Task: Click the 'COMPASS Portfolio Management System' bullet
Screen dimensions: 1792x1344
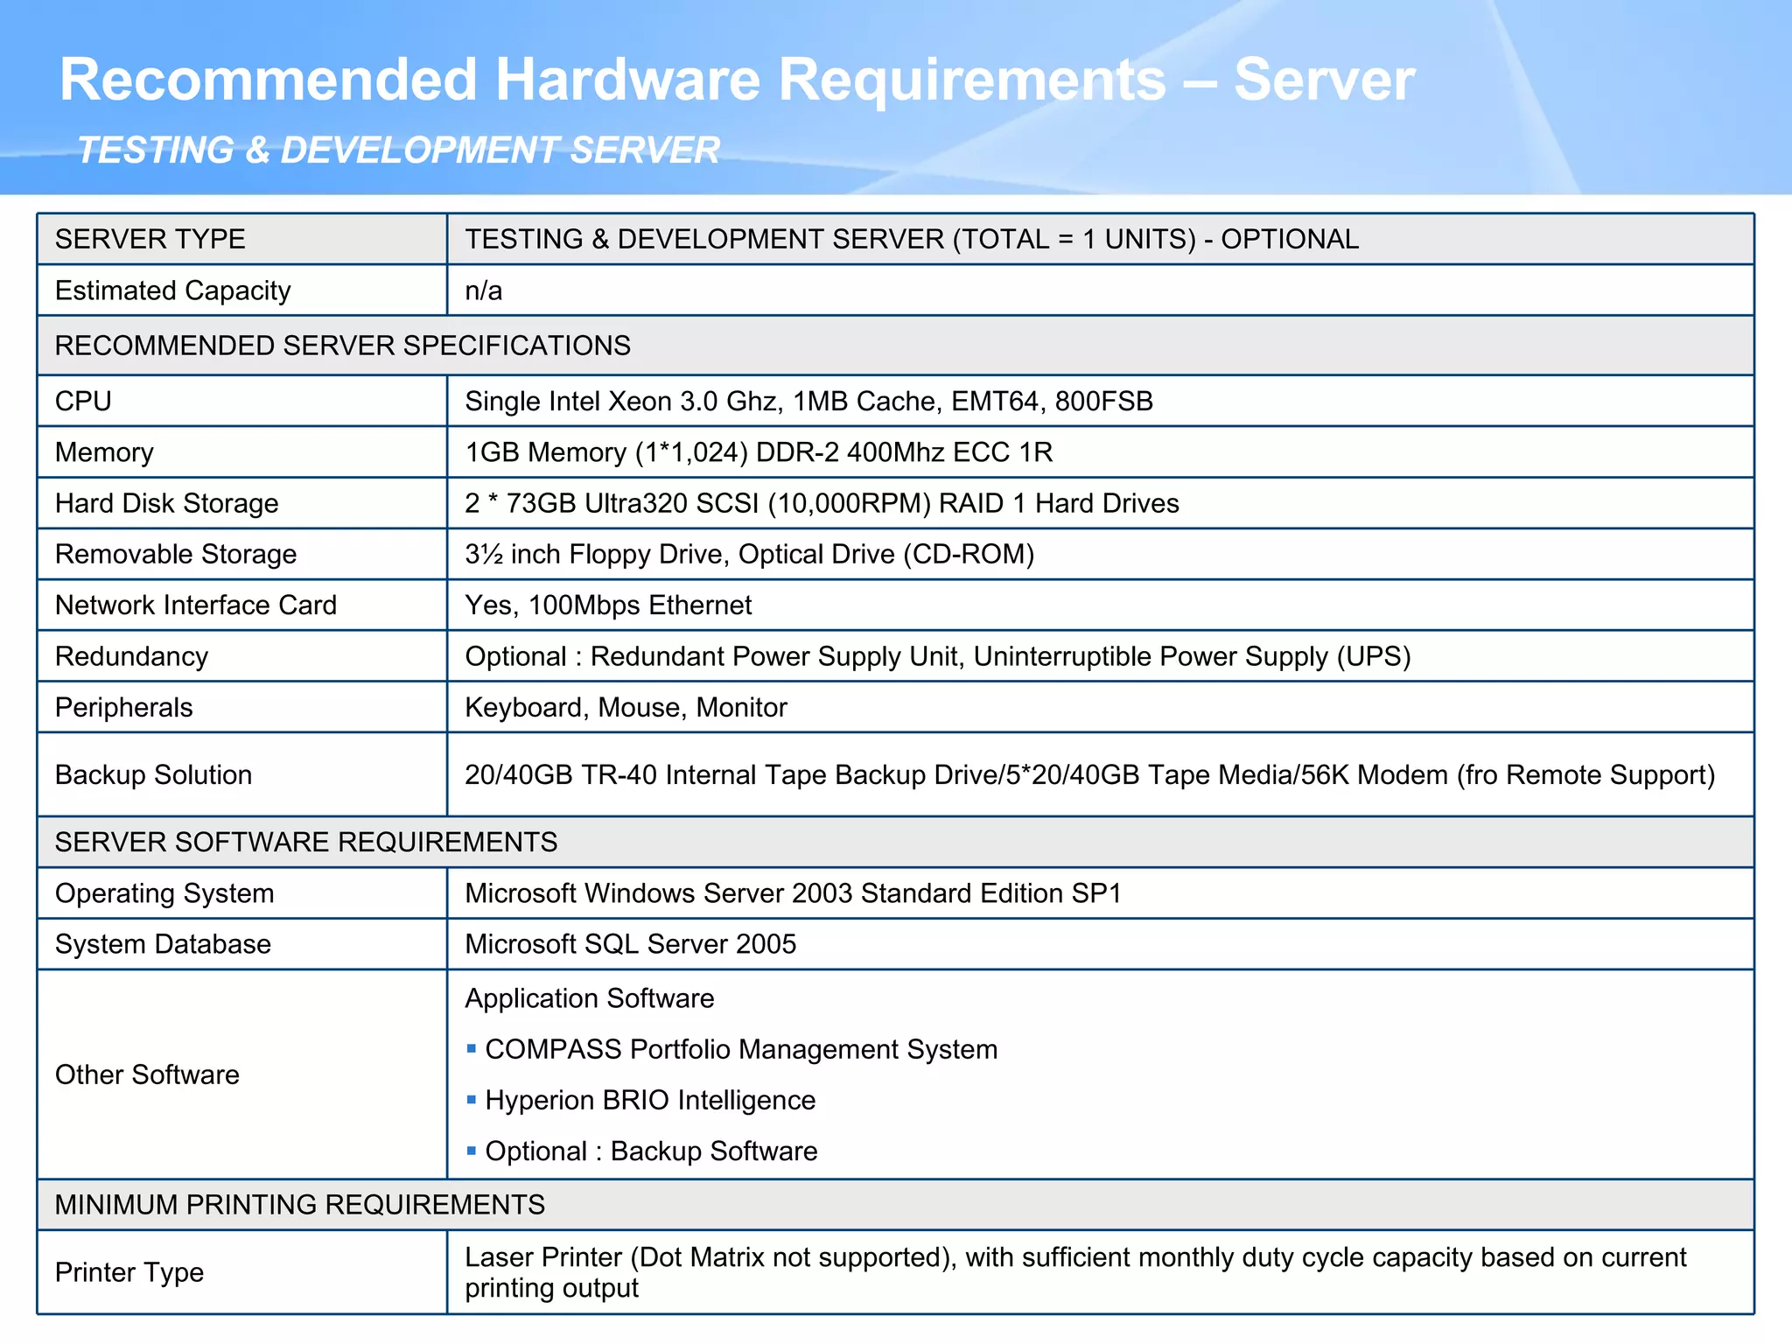Action: [x=740, y=1049]
